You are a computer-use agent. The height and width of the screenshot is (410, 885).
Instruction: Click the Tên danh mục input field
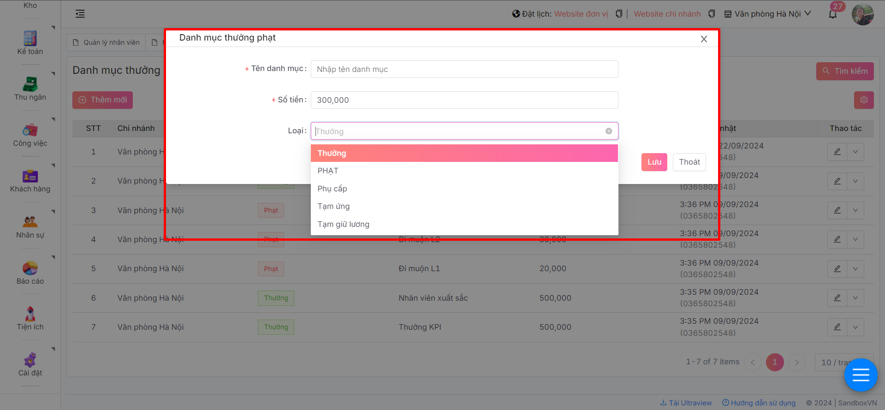(x=464, y=69)
